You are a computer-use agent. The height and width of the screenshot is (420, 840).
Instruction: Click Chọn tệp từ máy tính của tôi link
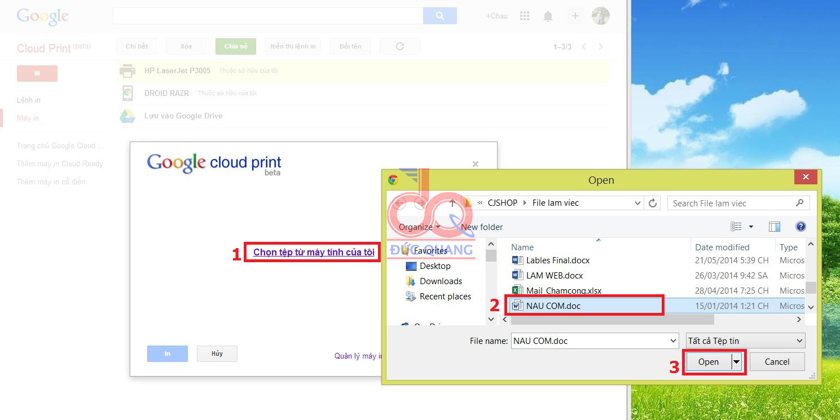[x=314, y=252]
